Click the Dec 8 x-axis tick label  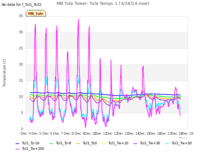[69, 133]
